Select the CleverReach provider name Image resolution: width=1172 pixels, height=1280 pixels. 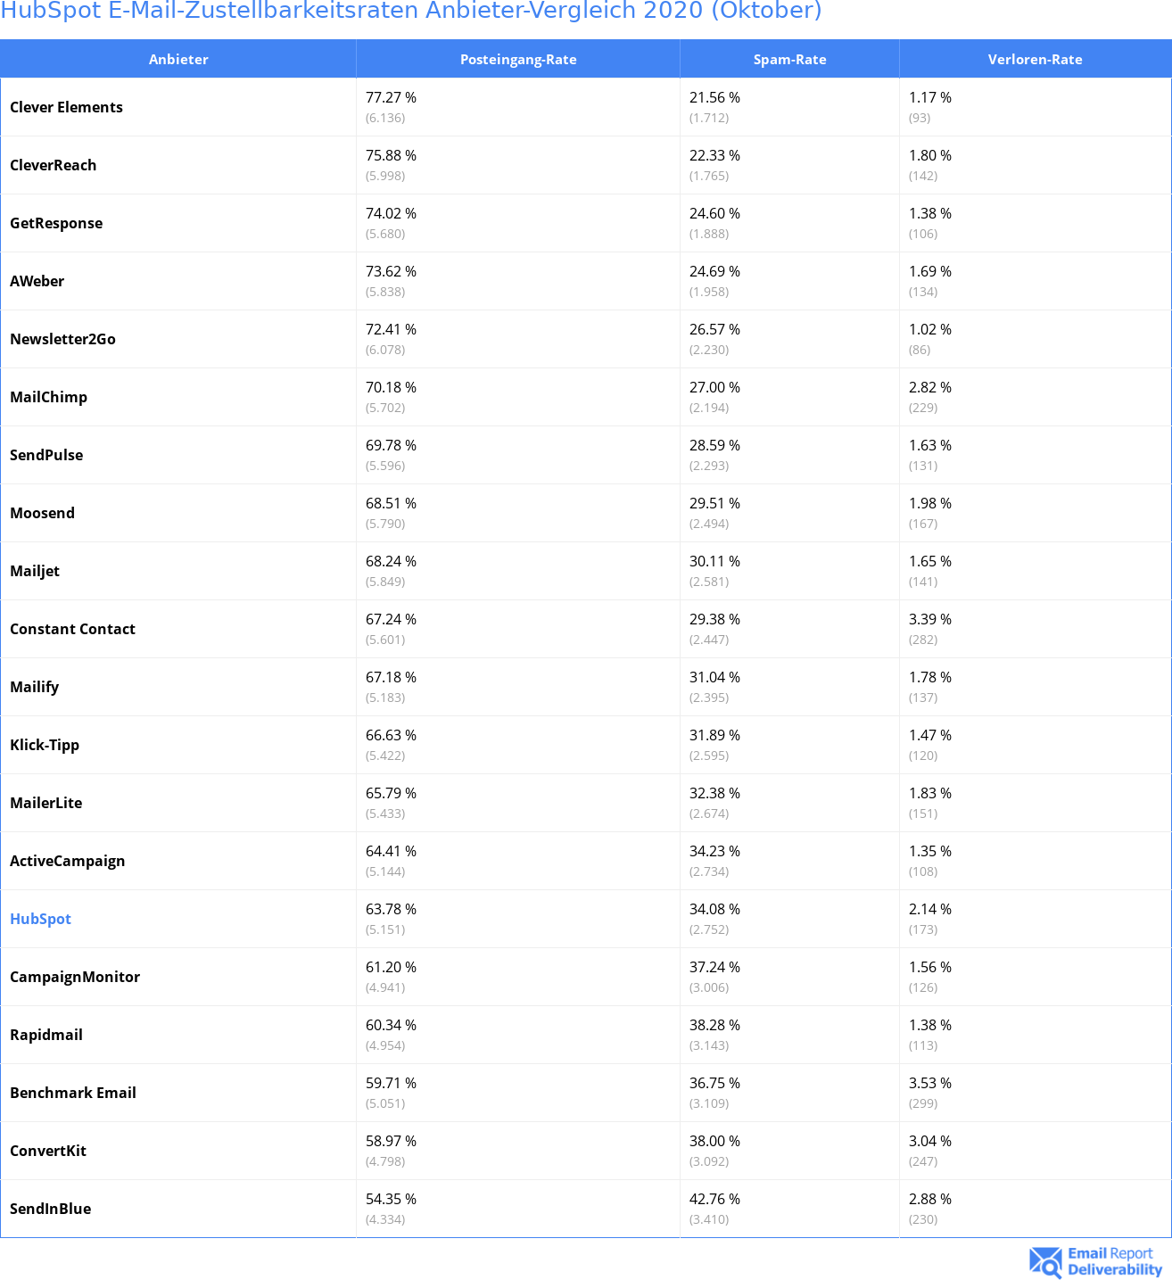click(53, 165)
